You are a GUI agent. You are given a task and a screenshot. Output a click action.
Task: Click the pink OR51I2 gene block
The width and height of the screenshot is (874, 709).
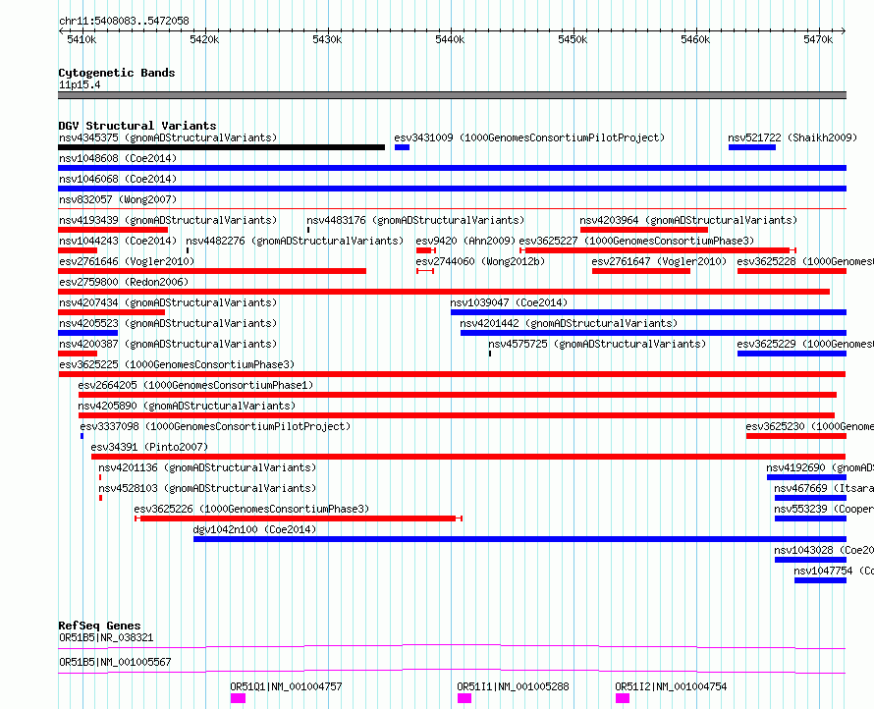tap(623, 698)
